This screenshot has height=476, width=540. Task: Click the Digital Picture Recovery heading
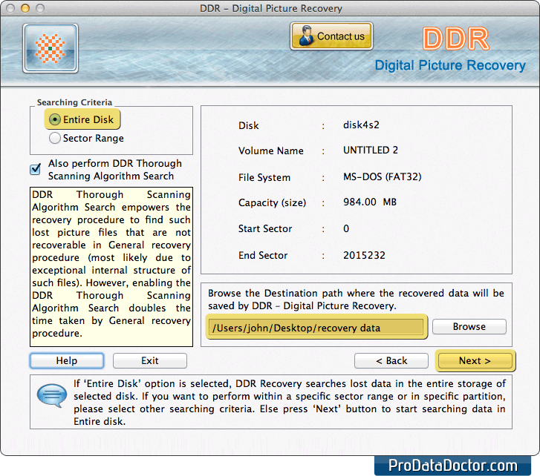[x=450, y=65]
